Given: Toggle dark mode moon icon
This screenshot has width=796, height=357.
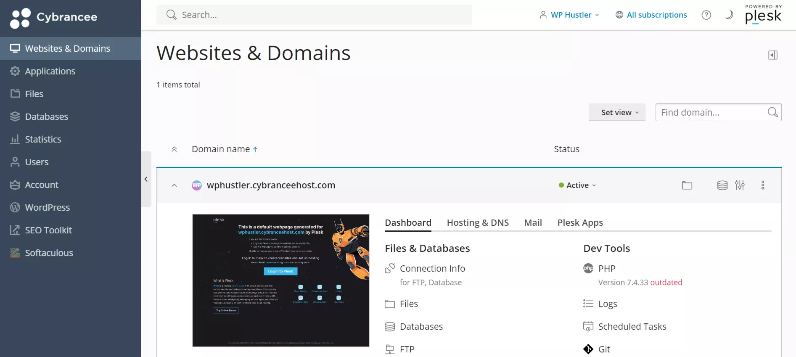Looking at the screenshot, I should (x=729, y=15).
